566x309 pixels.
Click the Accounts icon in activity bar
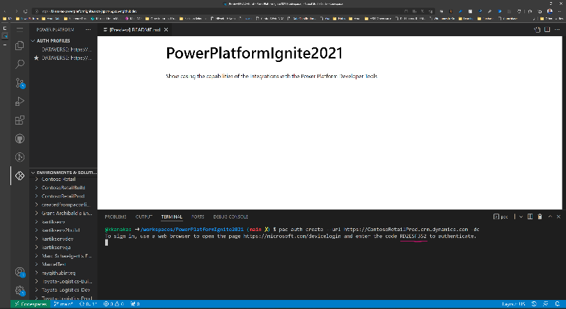(20, 272)
